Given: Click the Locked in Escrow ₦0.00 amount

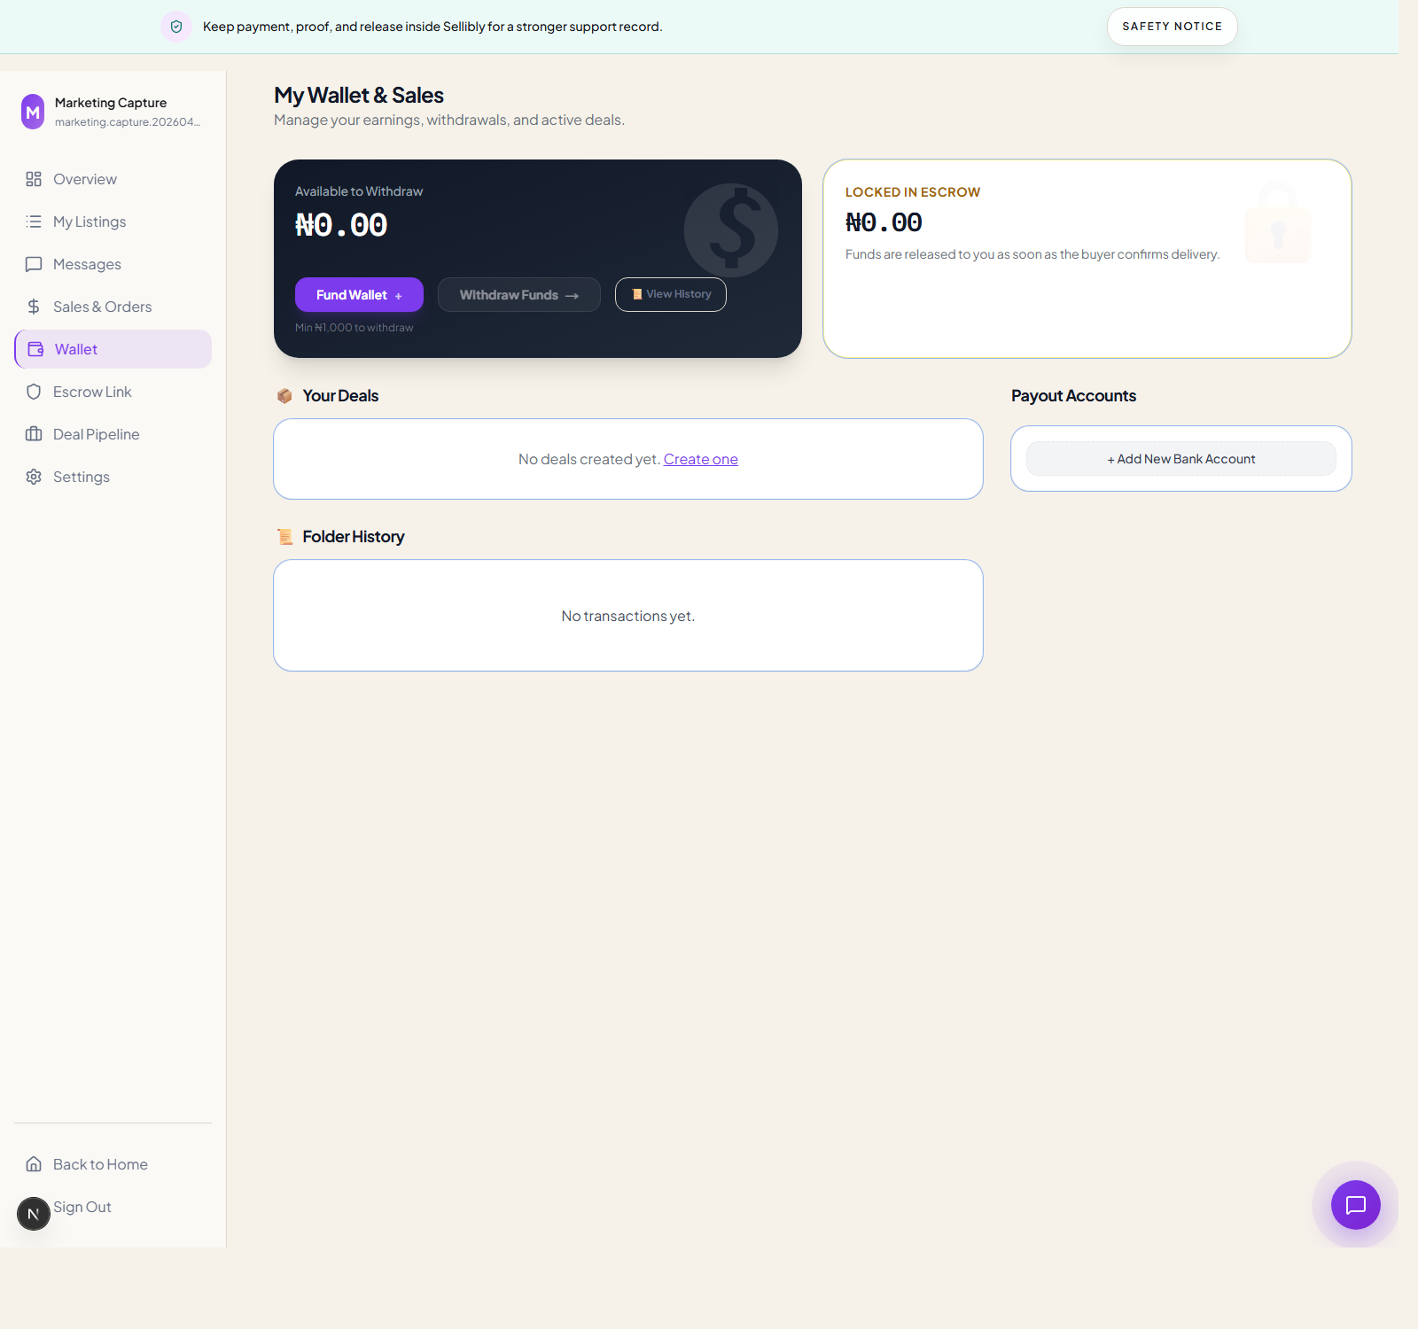Looking at the screenshot, I should coord(884,222).
